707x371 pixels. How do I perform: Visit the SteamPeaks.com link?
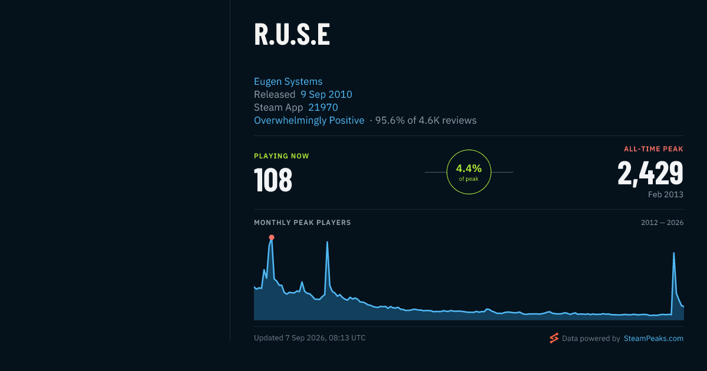pyautogui.click(x=653, y=338)
